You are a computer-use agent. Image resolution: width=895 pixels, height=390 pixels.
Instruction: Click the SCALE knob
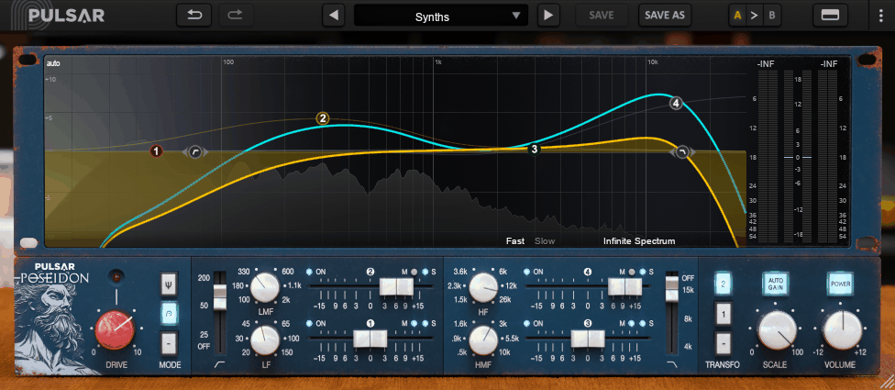[x=777, y=330]
